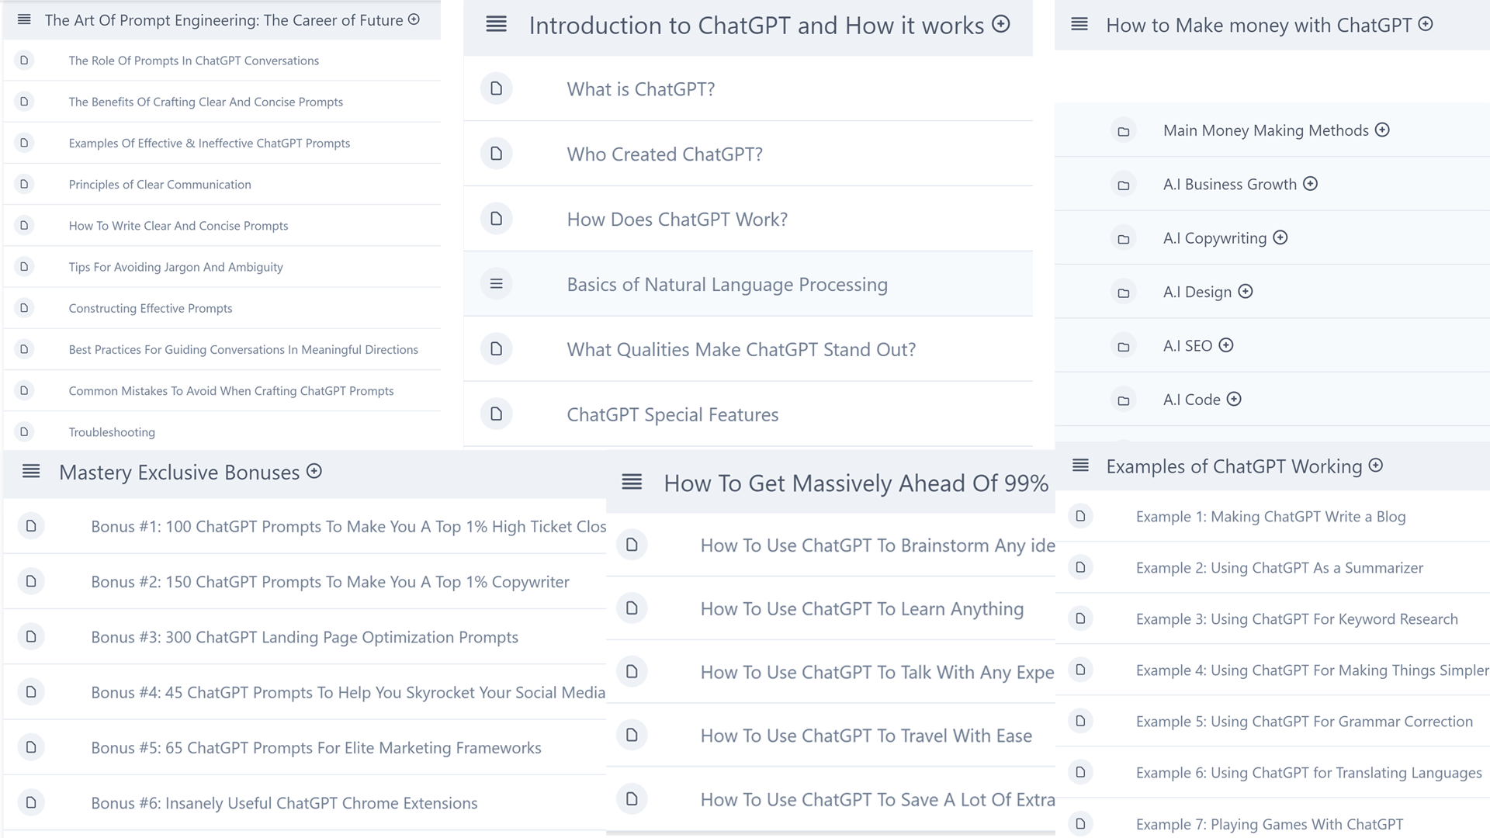The image size is (1490, 838).
Task: Open 'The Role Of Prompts In ChatGPT Conversations'
Action: (194, 61)
